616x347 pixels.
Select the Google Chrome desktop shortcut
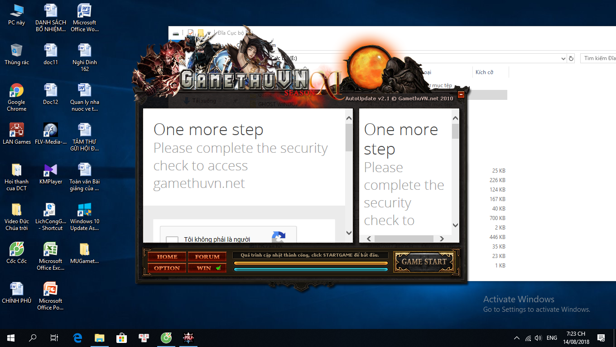click(17, 97)
